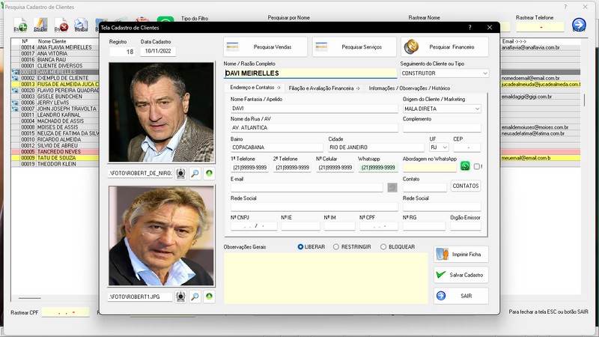Click the blue arrow exit icon in search window
This screenshot has width=599, height=337.
[x=579, y=25]
